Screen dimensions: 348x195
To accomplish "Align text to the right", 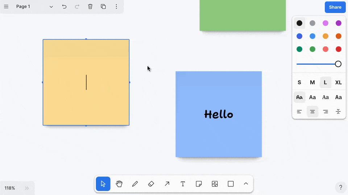I will click(x=326, y=112).
